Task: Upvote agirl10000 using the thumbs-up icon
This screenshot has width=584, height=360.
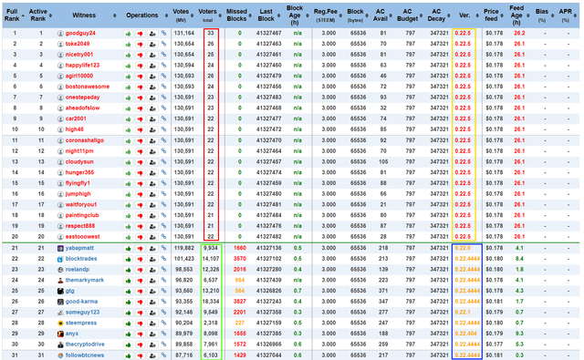Action: tap(128, 77)
